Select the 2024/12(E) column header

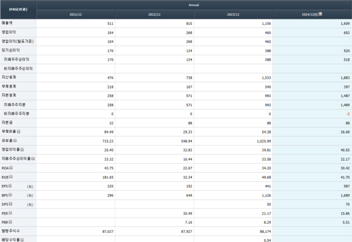[313, 15]
